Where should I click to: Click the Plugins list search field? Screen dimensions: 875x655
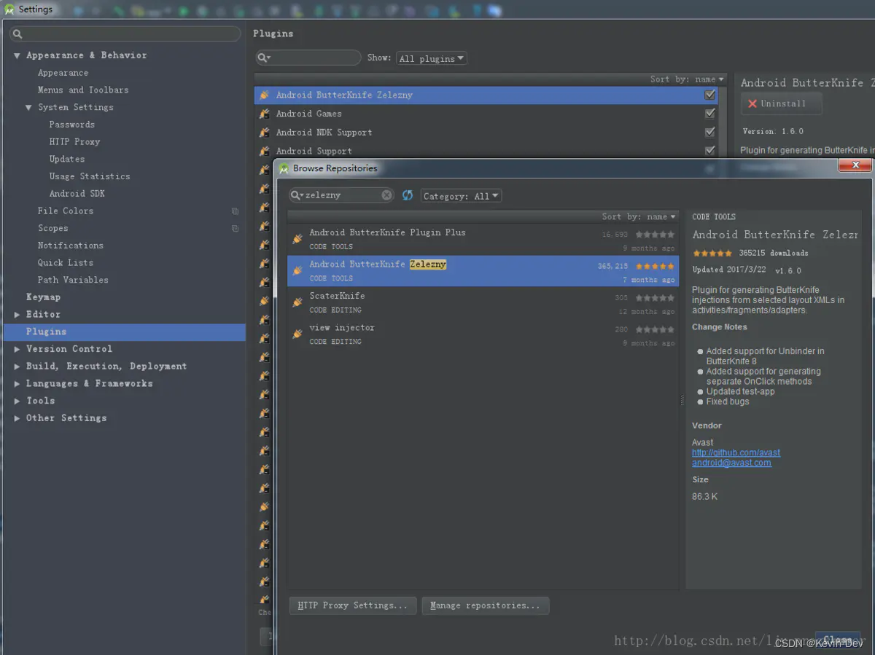(x=308, y=58)
